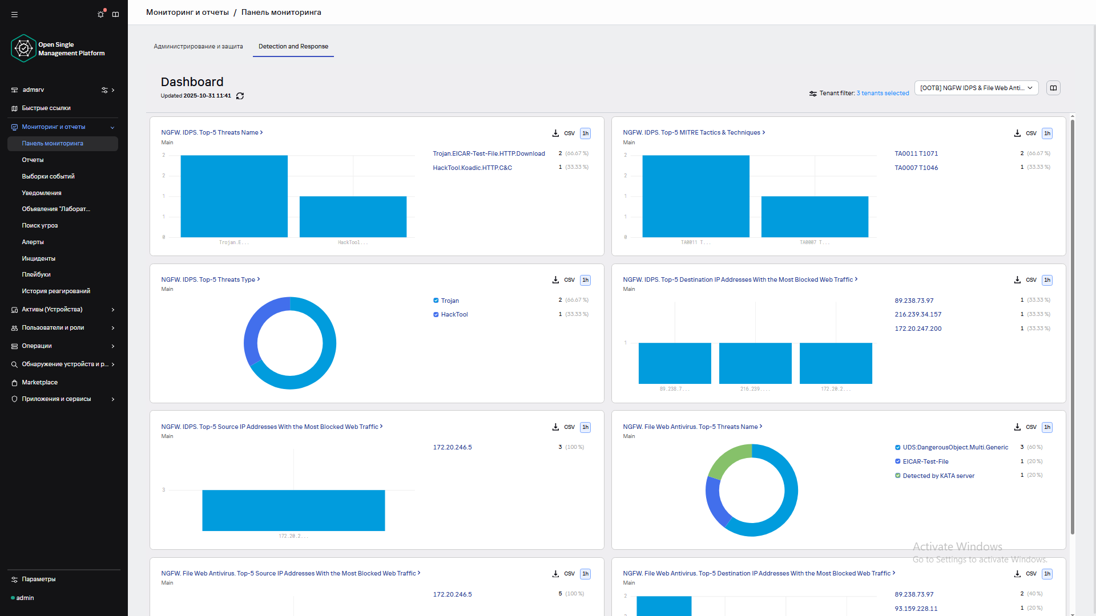Click the Marketplace bag icon in the sidebar
This screenshot has height=616, width=1096.
pos(14,383)
